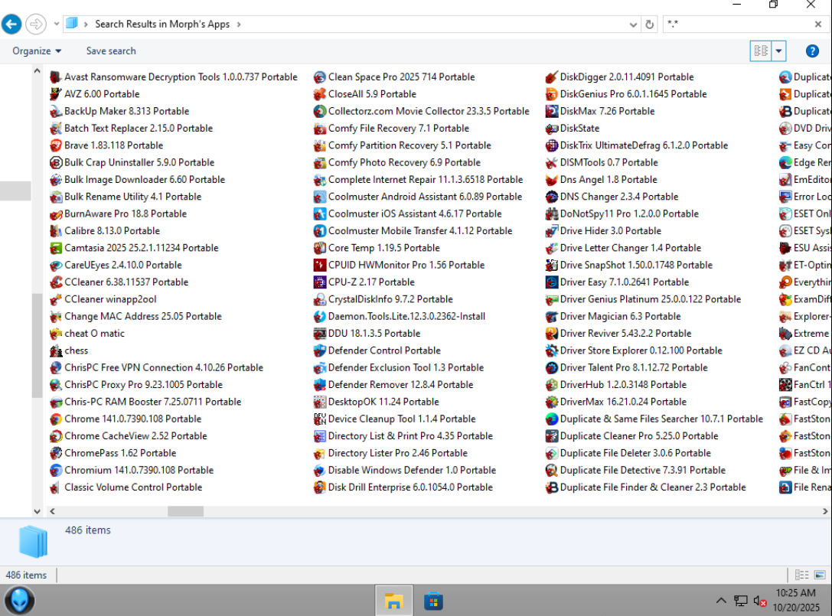Click the change view layout button

pos(760,51)
